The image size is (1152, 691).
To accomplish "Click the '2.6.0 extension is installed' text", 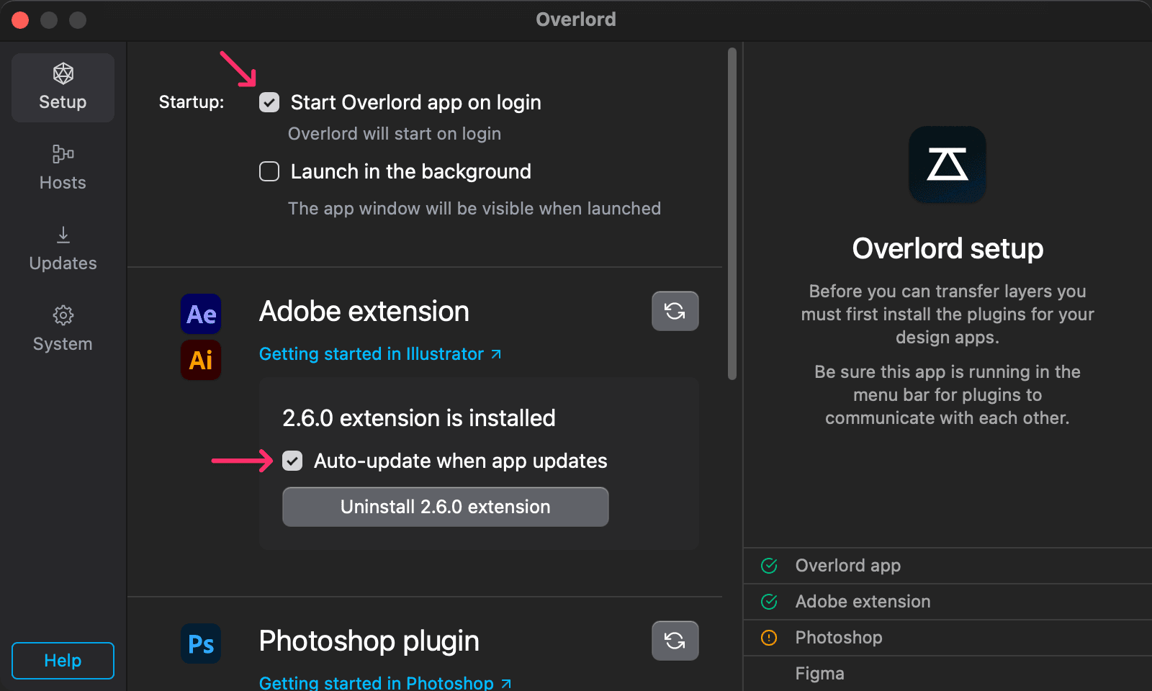I will (419, 418).
